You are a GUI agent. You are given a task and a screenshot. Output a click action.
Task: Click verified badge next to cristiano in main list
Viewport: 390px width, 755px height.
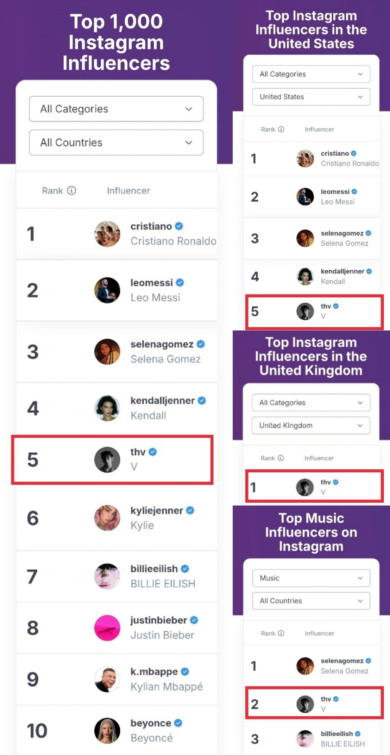point(179,226)
